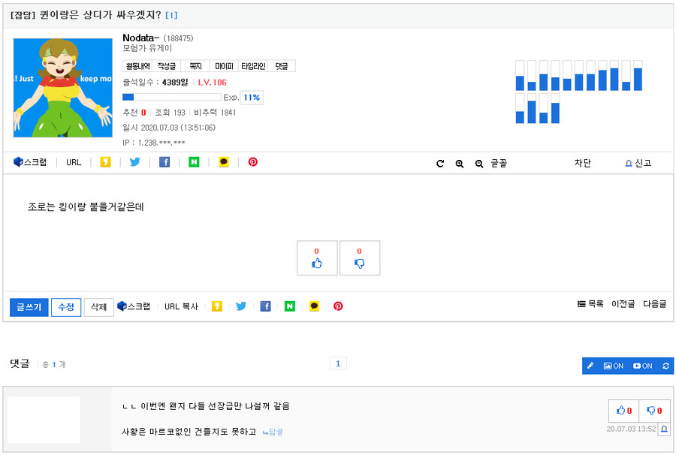This screenshot has height=455, width=676.
Task: Click the Exp. progress bar
Action: [171, 97]
